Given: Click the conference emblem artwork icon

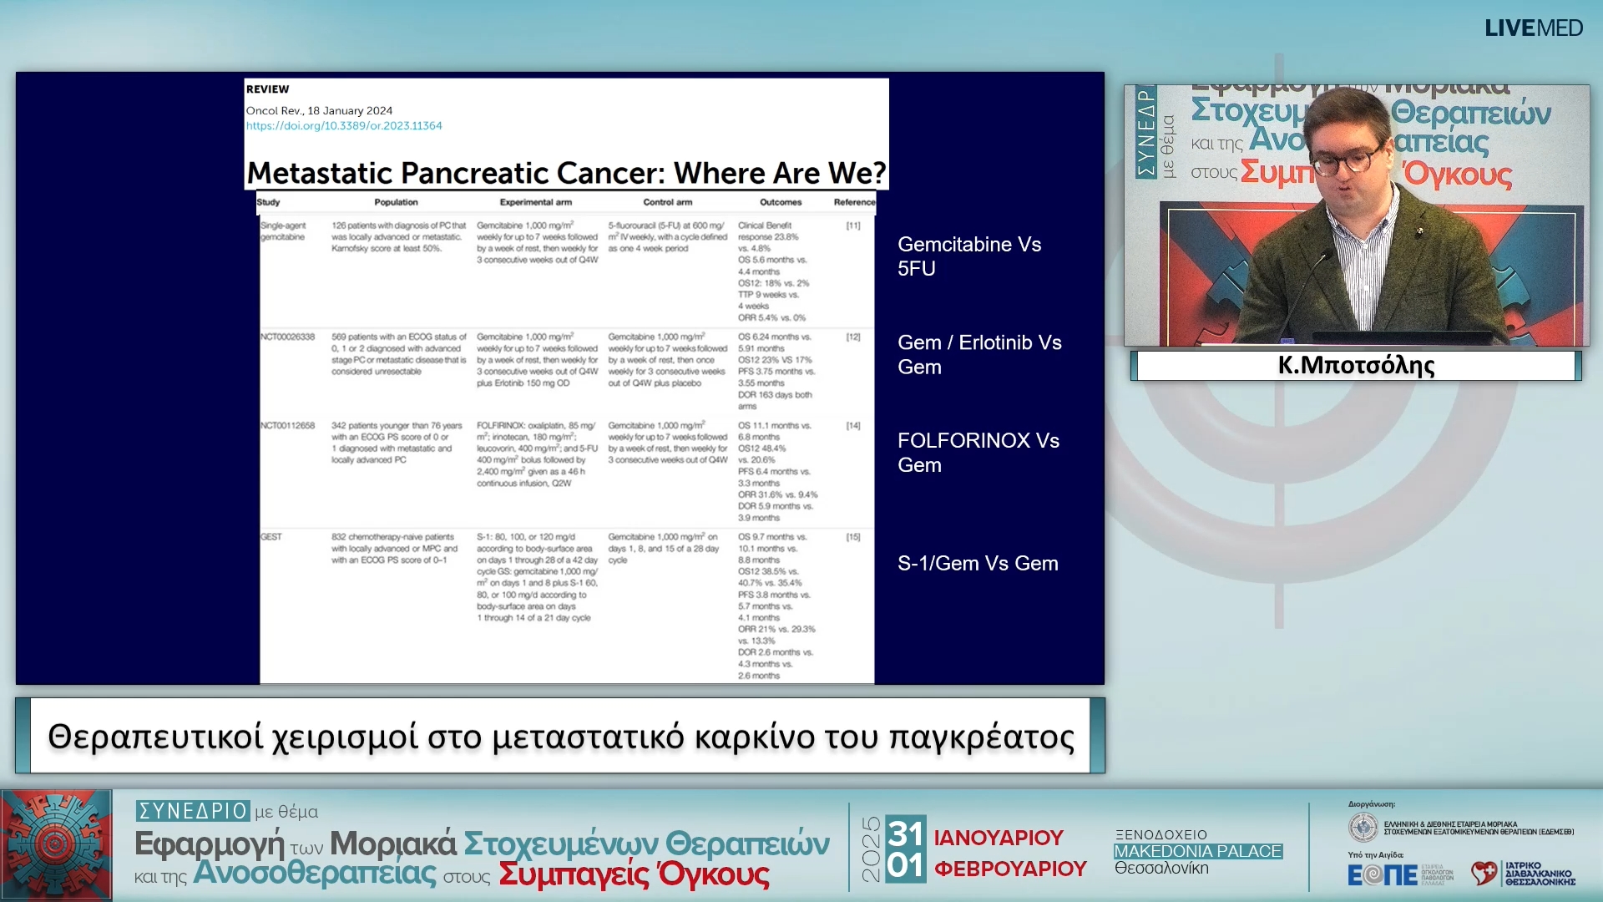Looking at the screenshot, I should (56, 844).
